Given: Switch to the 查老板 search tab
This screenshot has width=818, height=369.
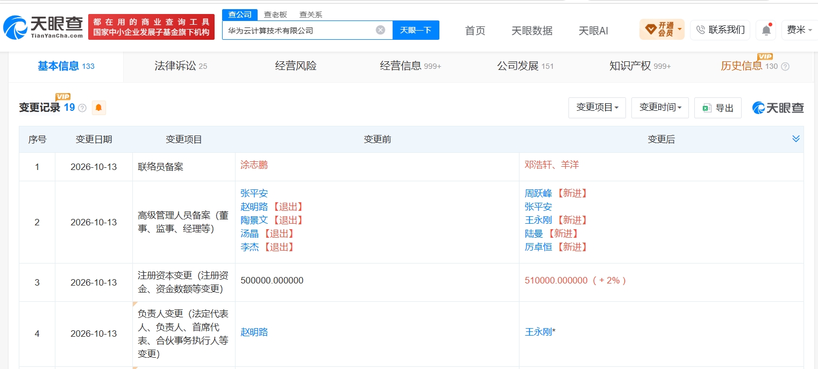Looking at the screenshot, I should click(x=275, y=15).
